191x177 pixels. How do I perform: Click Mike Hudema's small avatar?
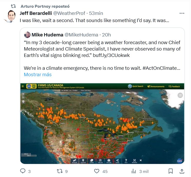(x=27, y=35)
